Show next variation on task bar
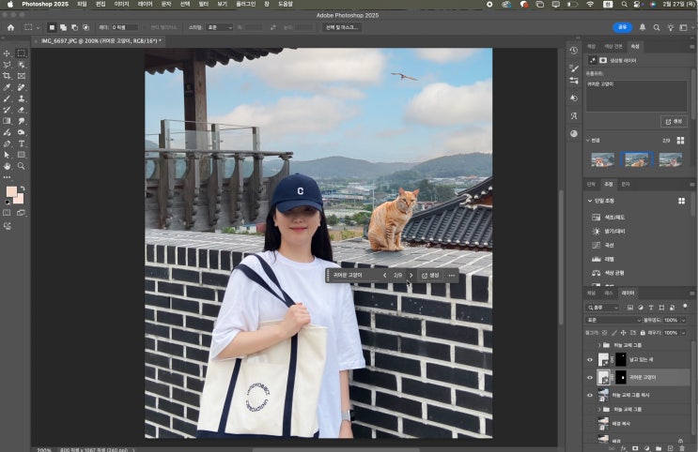This screenshot has height=452, width=698. pyautogui.click(x=411, y=276)
